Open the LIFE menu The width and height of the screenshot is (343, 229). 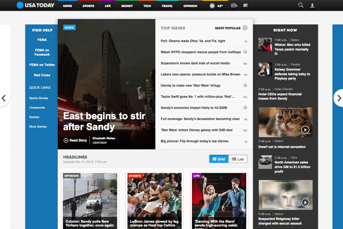click(108, 6)
